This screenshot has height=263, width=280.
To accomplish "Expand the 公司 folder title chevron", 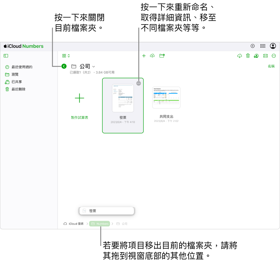I will click(93, 67).
